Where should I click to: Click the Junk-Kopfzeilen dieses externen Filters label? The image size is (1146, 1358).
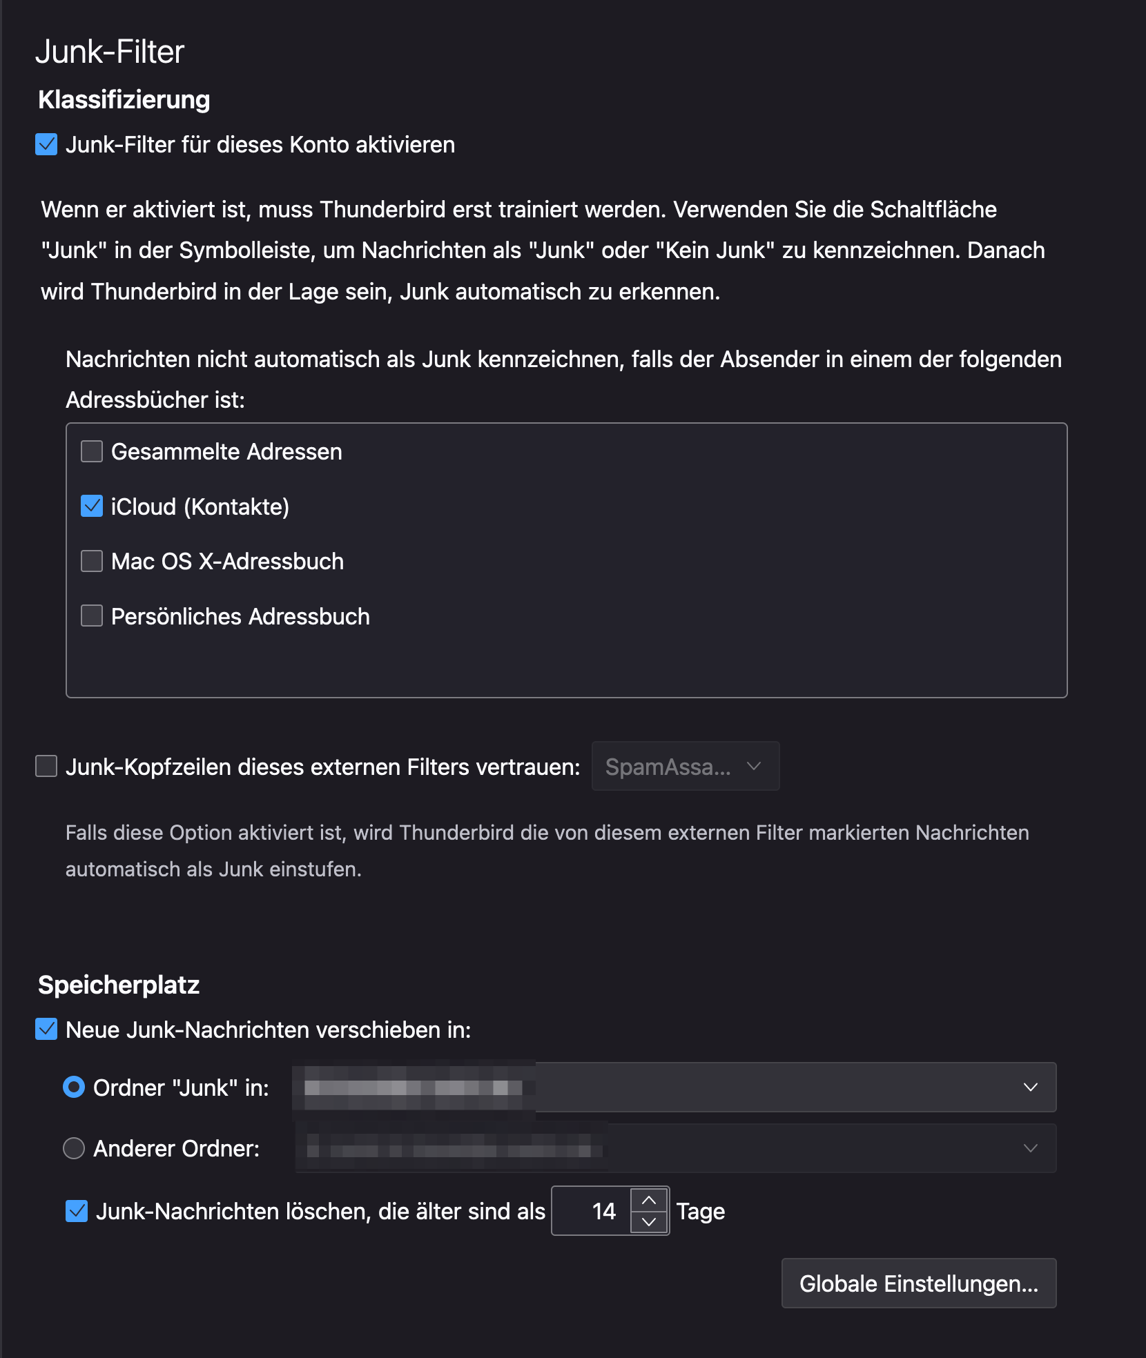point(322,767)
